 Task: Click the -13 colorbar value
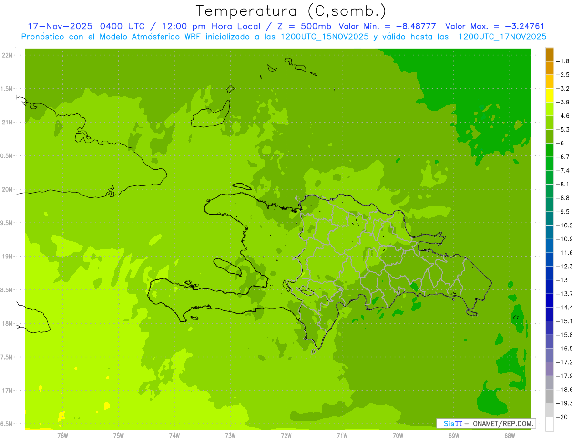tap(562, 280)
